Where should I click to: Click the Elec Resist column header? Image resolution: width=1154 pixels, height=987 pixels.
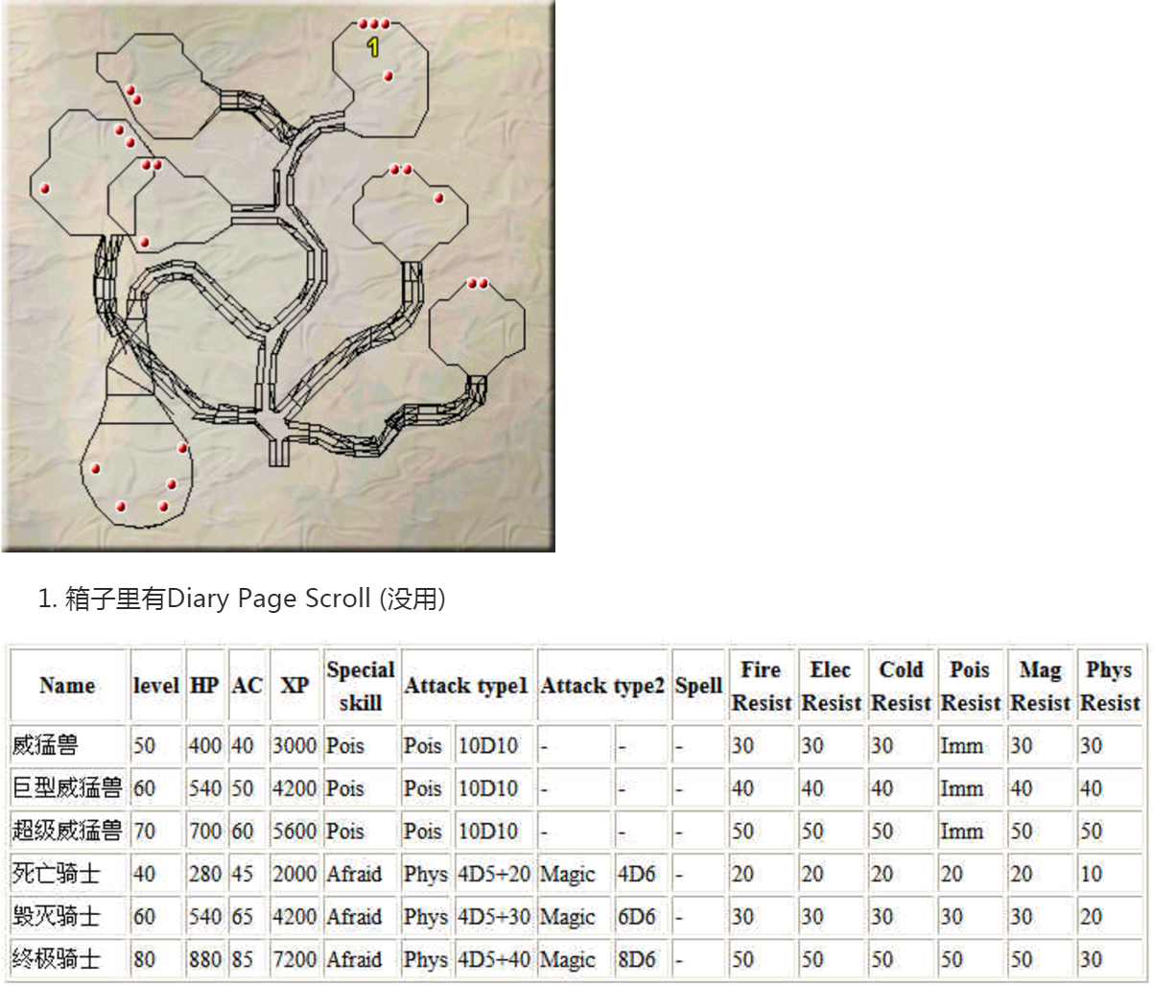831,686
